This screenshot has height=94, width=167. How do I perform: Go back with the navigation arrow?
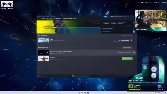pyautogui.click(x=38, y=19)
